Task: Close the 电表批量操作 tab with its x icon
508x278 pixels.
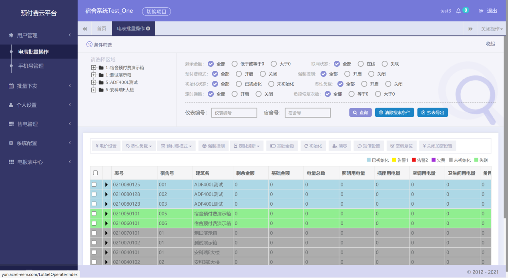Action: [148, 28]
